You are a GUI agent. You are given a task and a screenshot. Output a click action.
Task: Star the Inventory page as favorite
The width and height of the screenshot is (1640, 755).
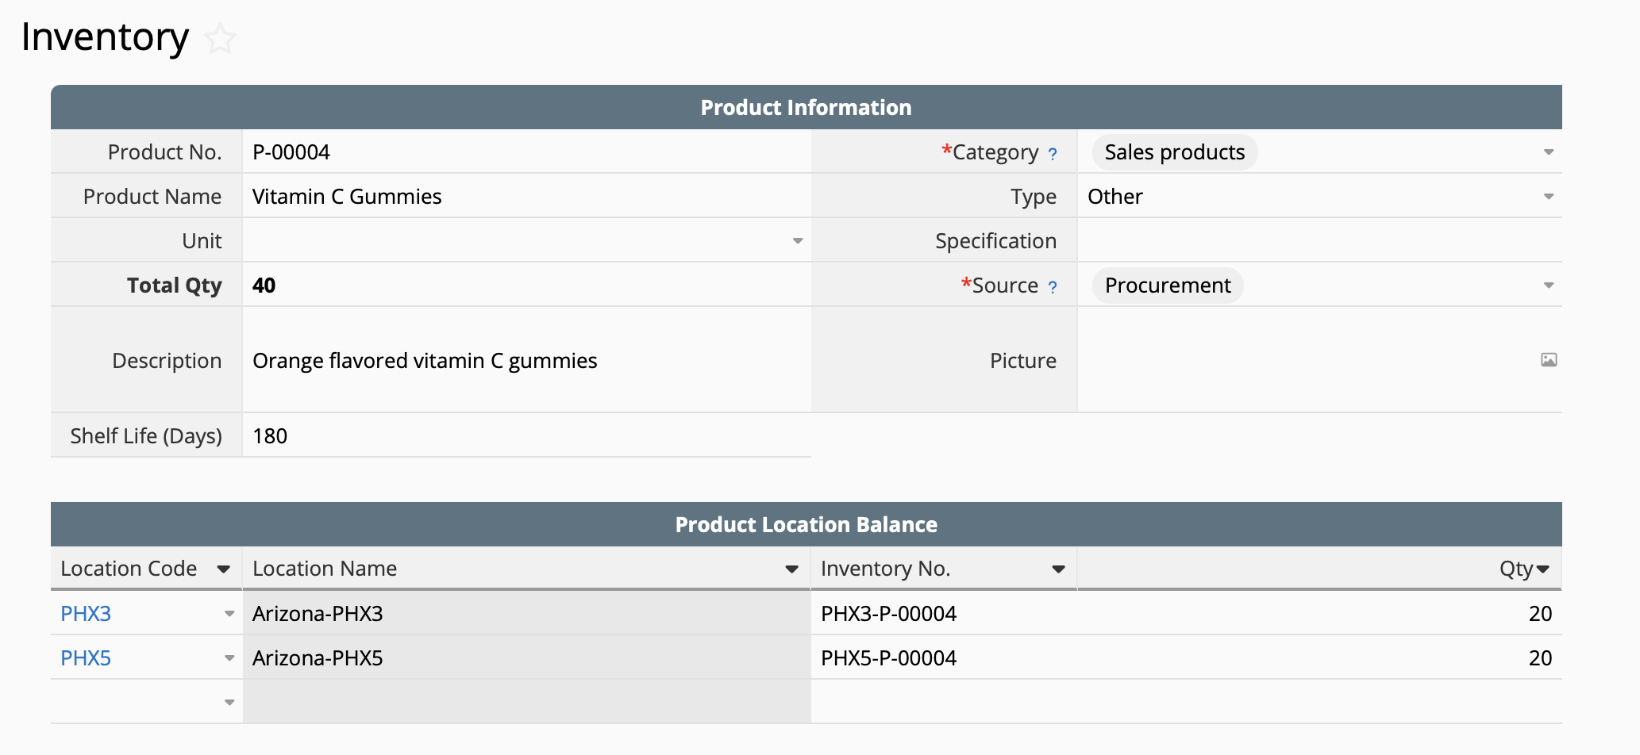tap(220, 39)
